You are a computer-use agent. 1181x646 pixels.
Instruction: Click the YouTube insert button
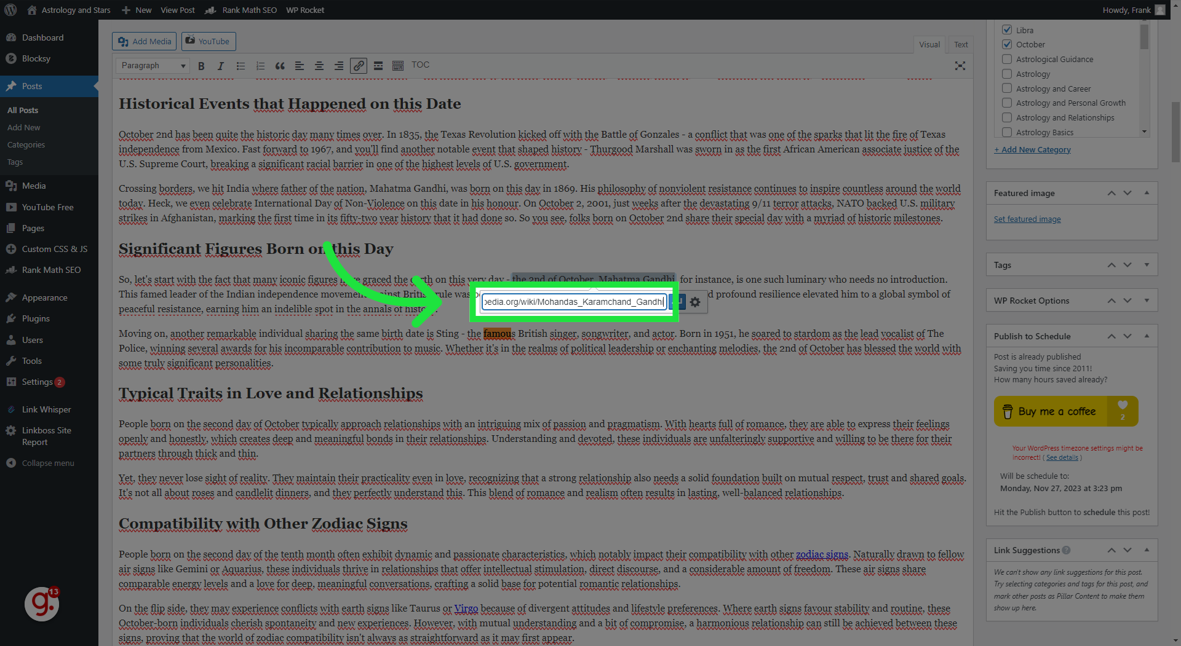209,41
